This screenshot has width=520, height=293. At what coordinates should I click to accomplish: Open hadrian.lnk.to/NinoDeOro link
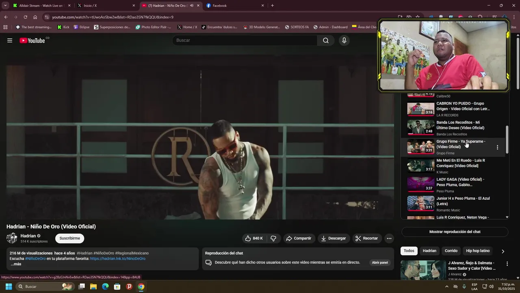tap(118, 259)
